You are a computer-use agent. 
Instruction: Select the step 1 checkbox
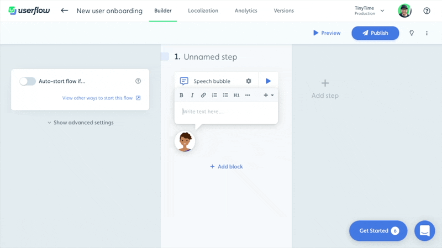click(x=165, y=56)
